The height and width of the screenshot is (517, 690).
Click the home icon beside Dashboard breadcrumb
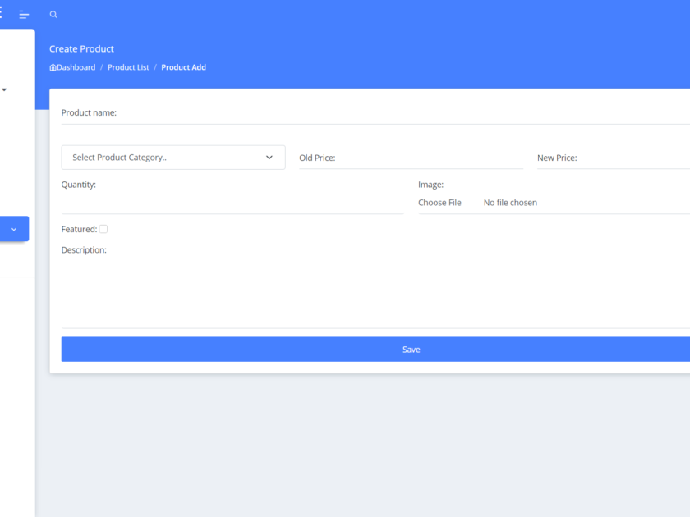(52, 67)
